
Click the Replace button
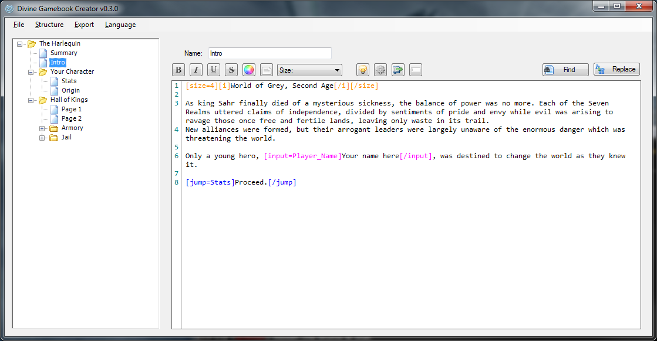(x=616, y=69)
